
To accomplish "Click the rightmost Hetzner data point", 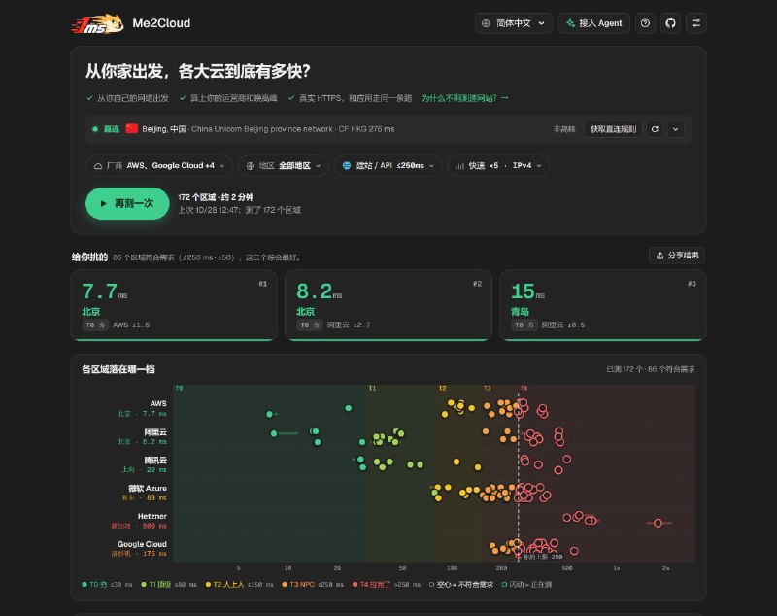I will click(x=659, y=523).
